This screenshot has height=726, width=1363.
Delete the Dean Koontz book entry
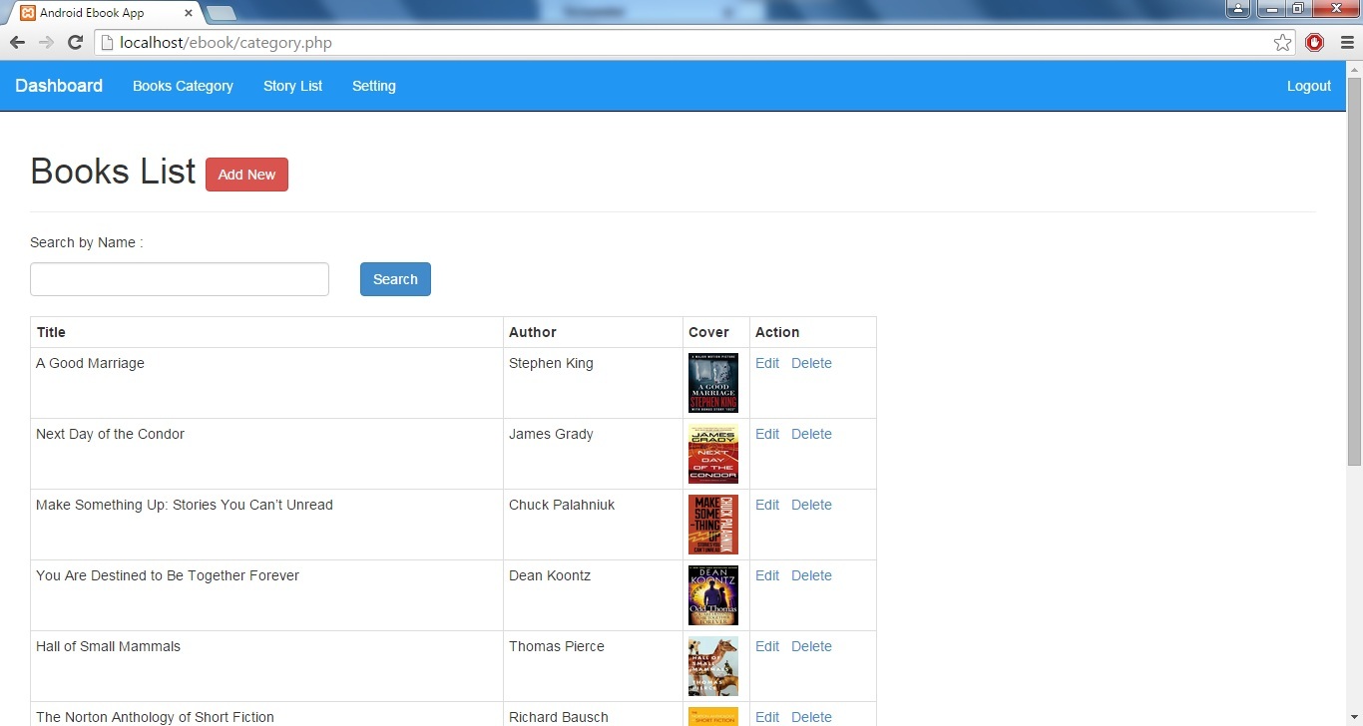[811, 575]
